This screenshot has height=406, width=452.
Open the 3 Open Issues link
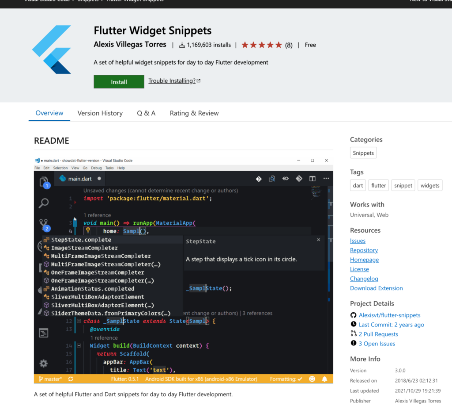tap(377, 344)
